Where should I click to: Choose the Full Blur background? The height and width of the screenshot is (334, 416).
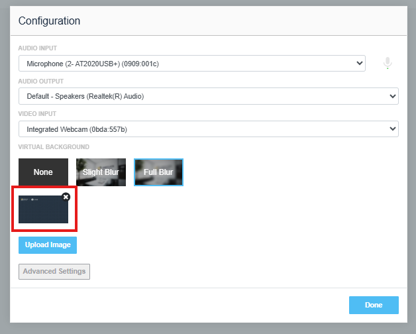coord(158,172)
